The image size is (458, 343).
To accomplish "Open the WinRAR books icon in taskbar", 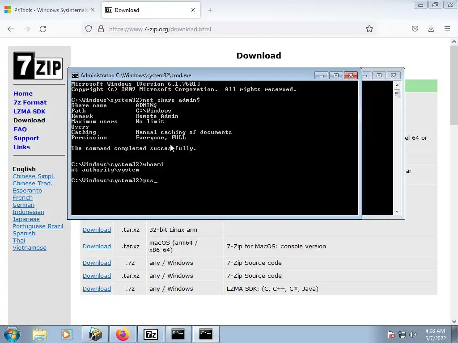I will pos(95,334).
